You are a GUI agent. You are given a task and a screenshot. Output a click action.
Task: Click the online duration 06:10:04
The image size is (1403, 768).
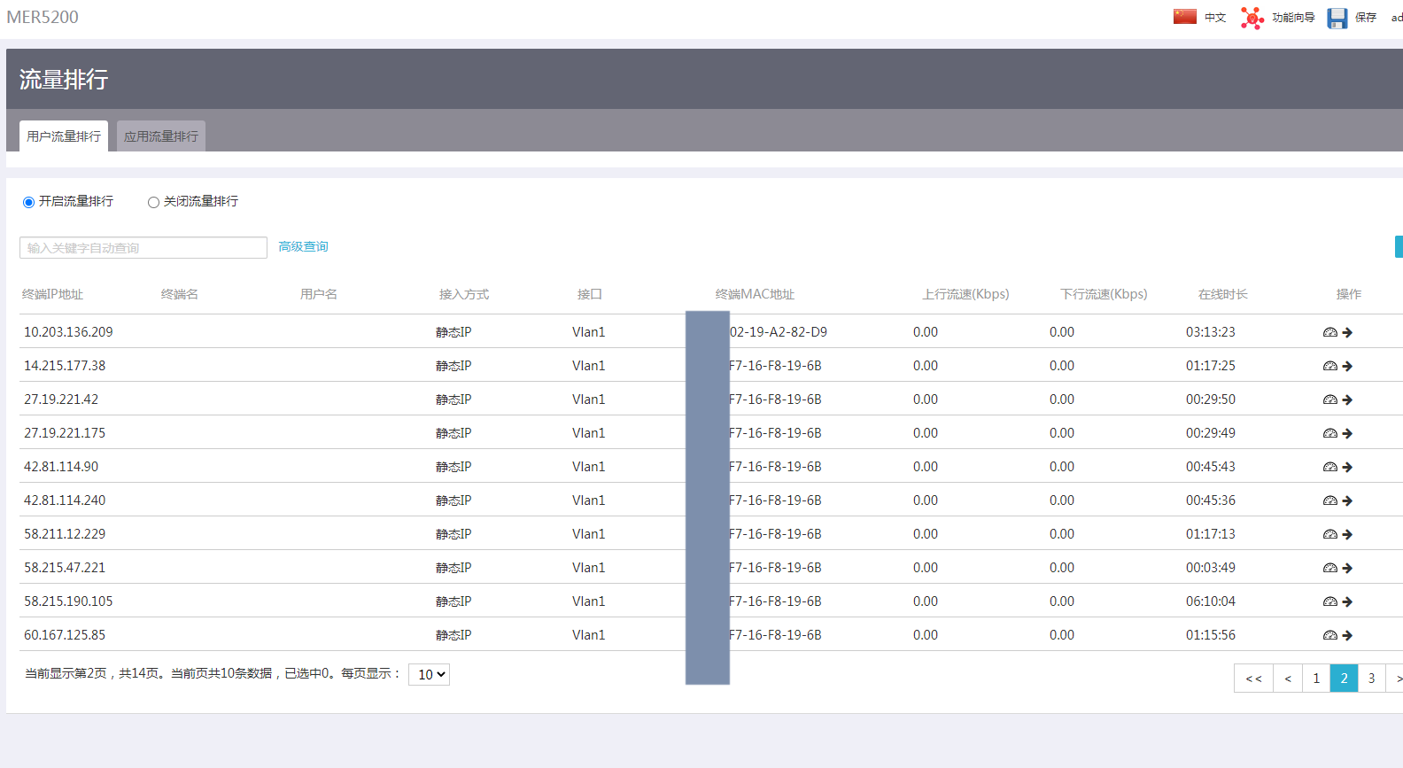click(x=1211, y=601)
